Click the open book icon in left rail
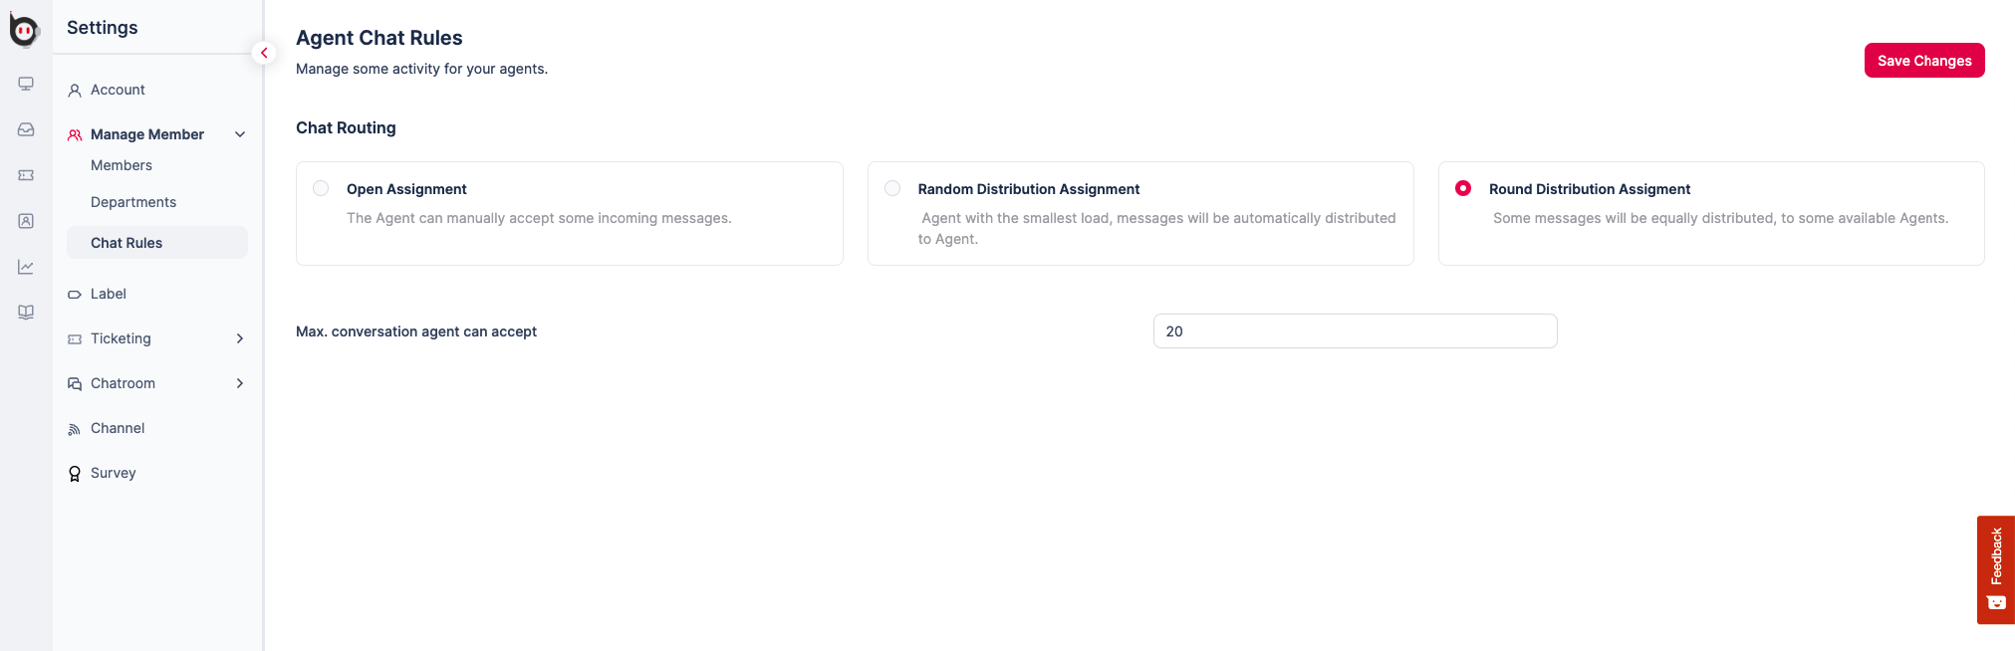 tap(26, 313)
